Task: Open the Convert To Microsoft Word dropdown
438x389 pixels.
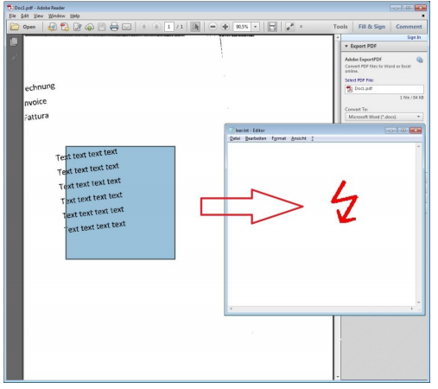Action: click(x=384, y=117)
